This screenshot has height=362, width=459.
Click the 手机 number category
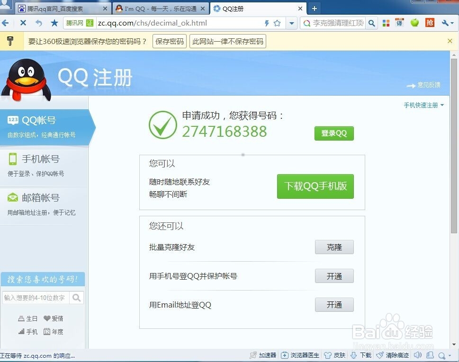(x=28, y=332)
